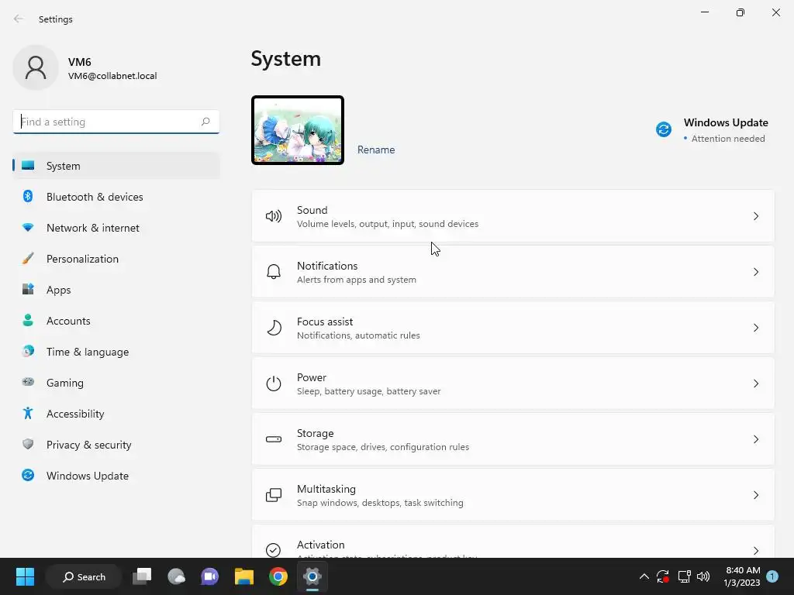The image size is (794, 595).
Task: Click the Multitasking windows icon
Action: [x=274, y=495]
